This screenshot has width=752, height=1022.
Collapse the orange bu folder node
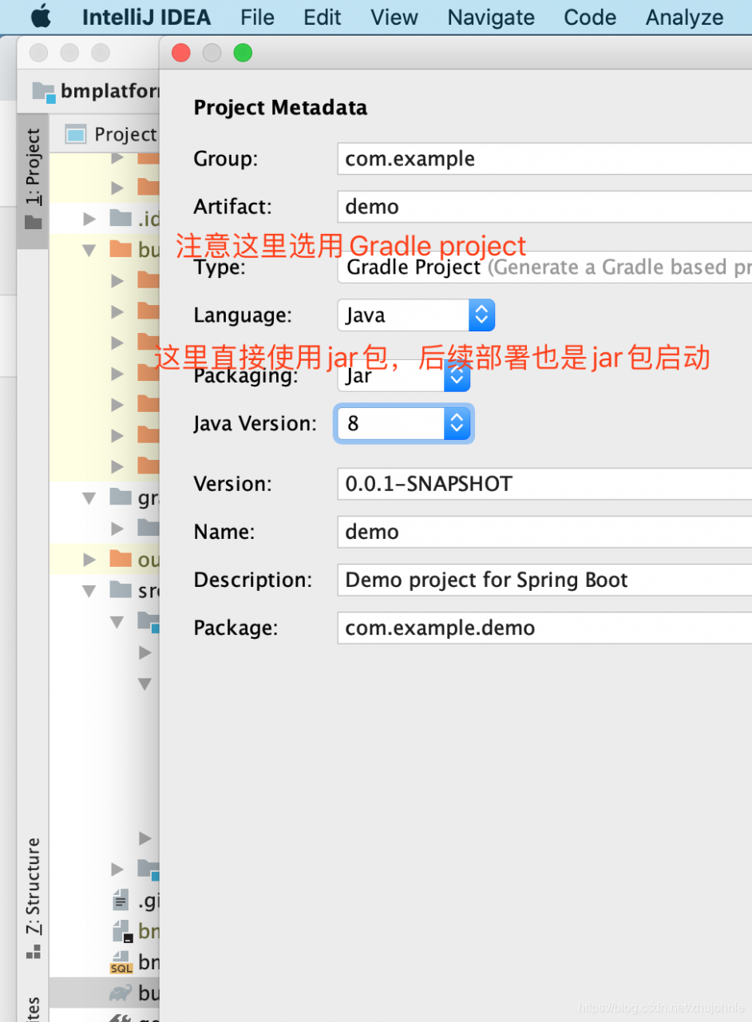pos(89,250)
